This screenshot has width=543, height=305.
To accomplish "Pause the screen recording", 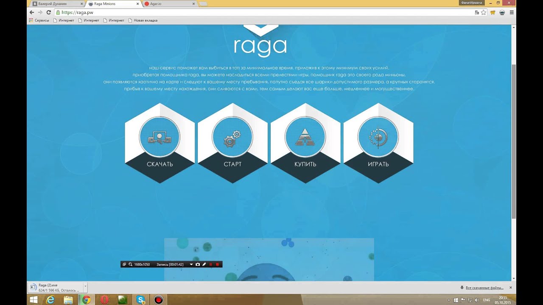I will pyautogui.click(x=211, y=264).
